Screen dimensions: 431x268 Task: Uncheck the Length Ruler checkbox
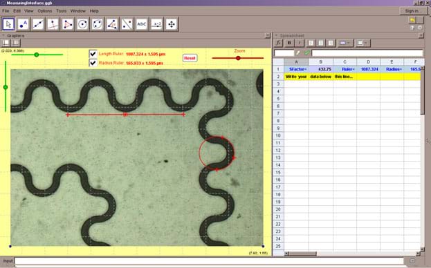93,53
